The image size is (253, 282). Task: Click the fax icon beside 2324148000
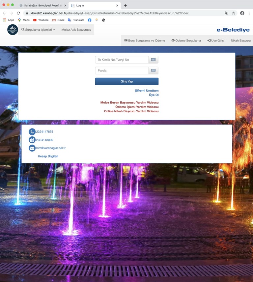pyautogui.click(x=32, y=140)
